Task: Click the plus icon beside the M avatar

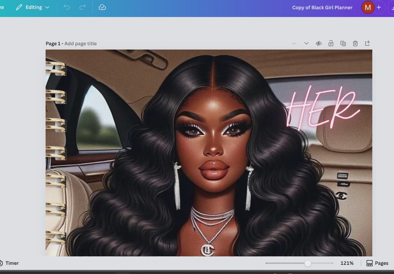Action: point(379,7)
